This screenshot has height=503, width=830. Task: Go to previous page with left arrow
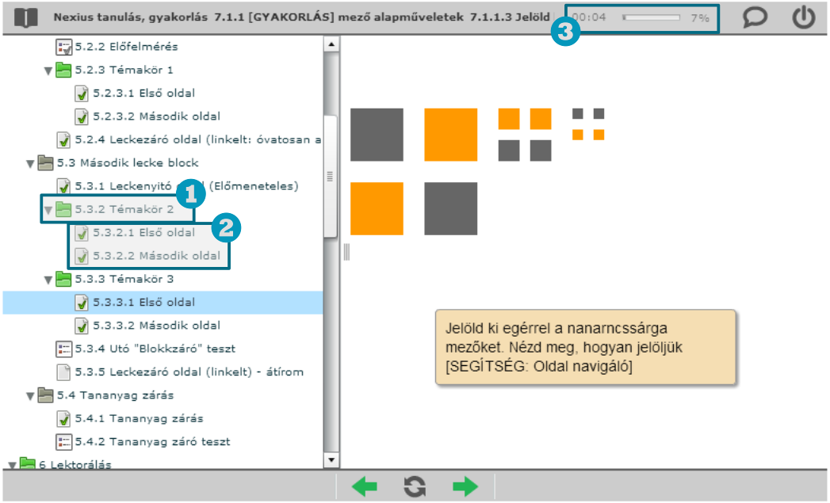pyautogui.click(x=365, y=486)
